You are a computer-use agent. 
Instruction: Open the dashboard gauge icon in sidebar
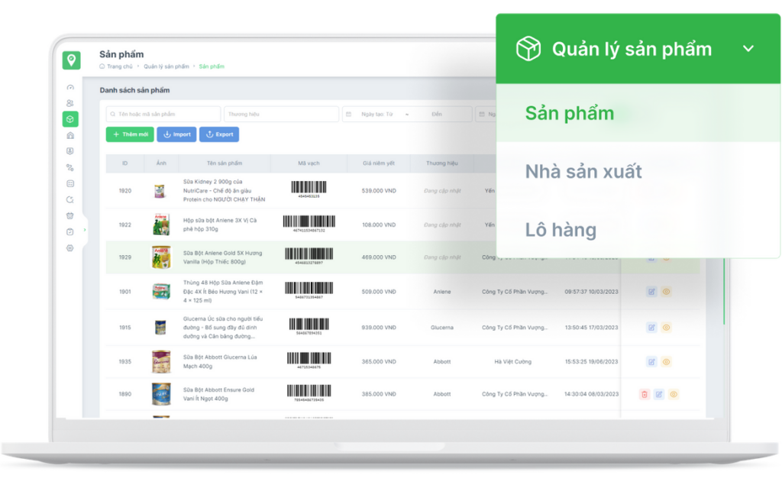70,88
